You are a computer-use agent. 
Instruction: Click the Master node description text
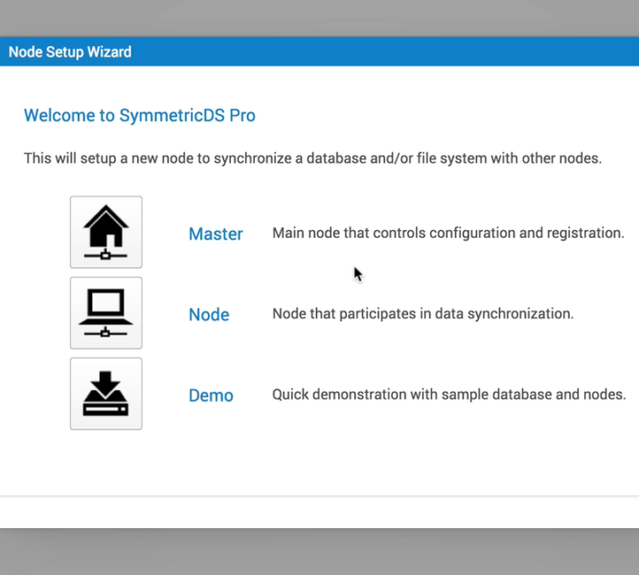[x=448, y=233]
